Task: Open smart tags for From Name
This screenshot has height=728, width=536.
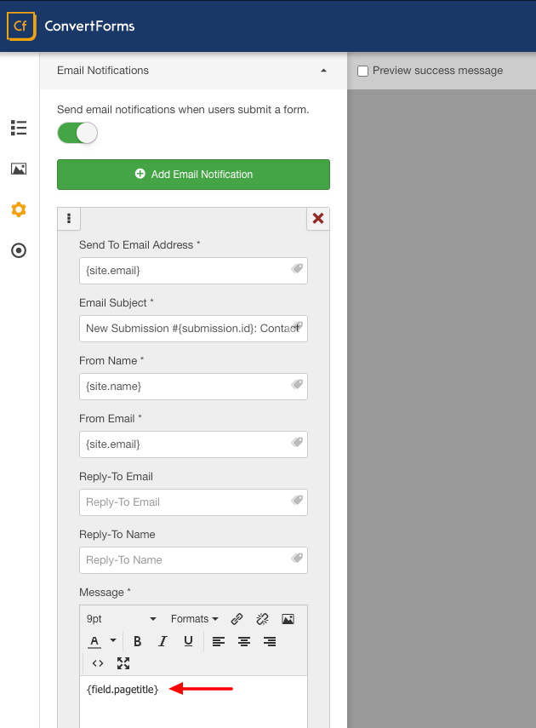Action: point(297,384)
